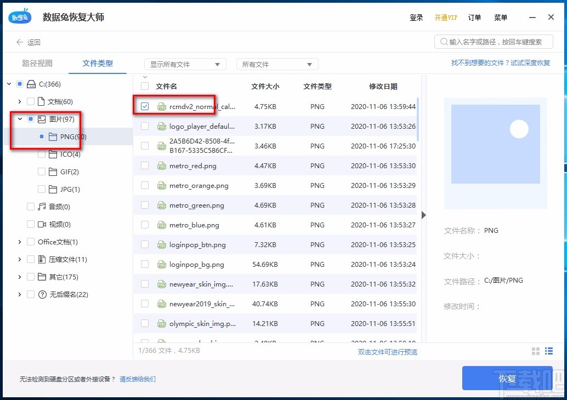The image size is (567, 400).
Task: Check the checkbox for loginpop_bg.png
Action: click(144, 264)
